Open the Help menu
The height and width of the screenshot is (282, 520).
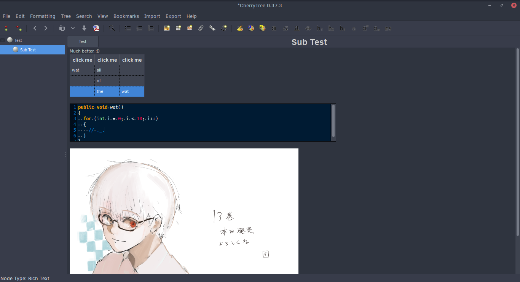[x=191, y=16]
